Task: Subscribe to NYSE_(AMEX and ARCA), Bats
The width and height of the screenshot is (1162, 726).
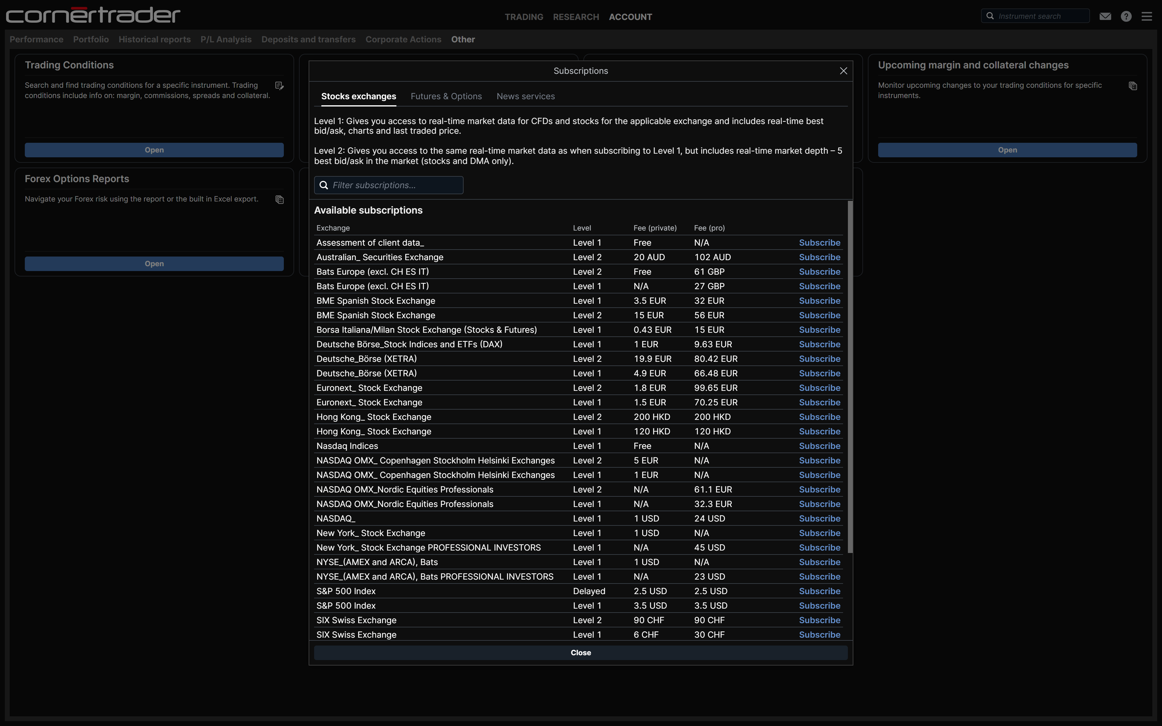Action: [x=819, y=562]
